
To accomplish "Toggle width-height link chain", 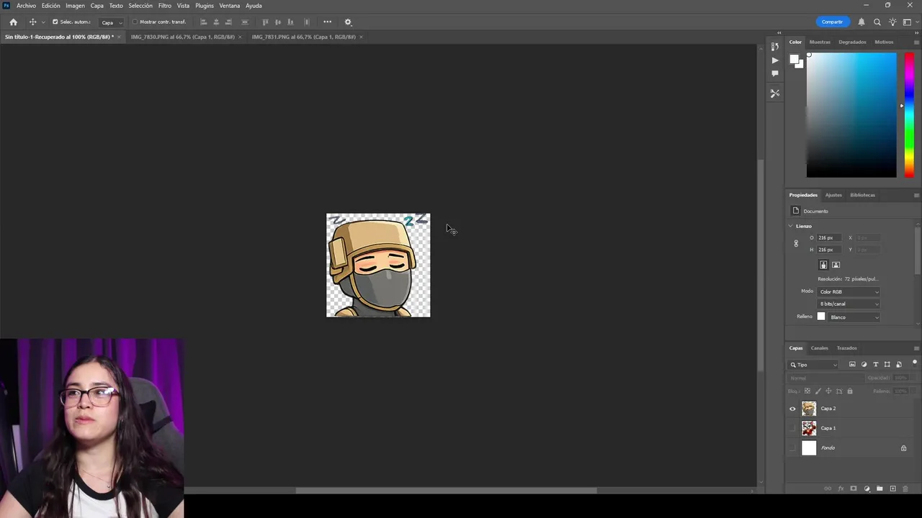I will point(796,244).
